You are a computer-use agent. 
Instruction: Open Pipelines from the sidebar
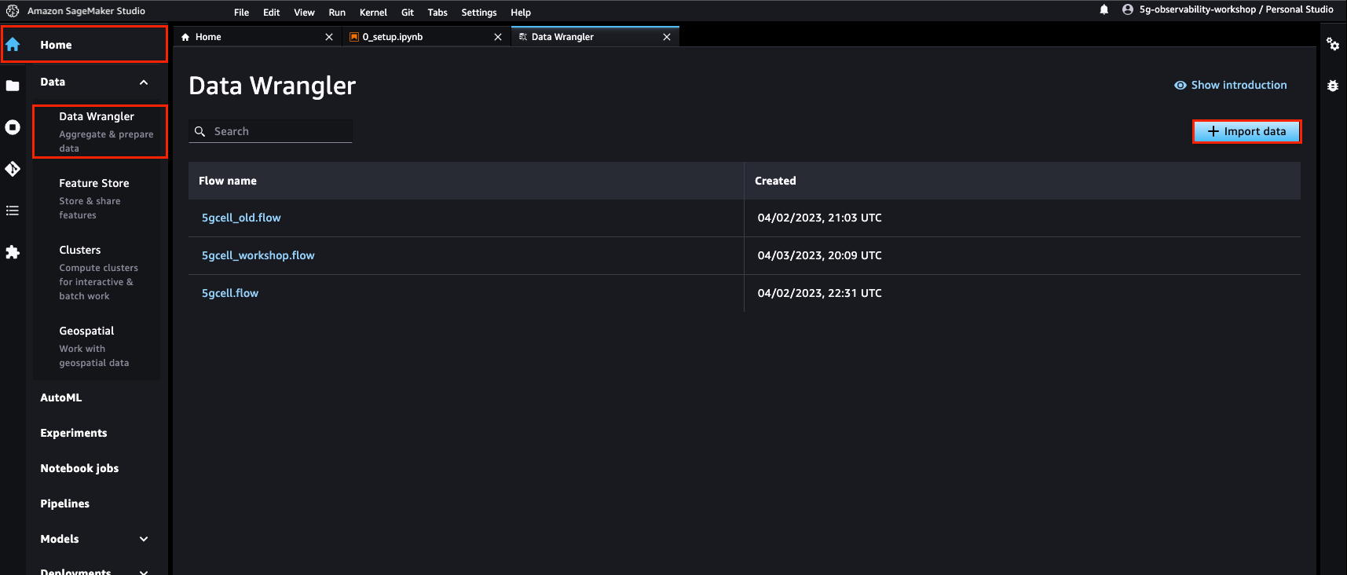coord(65,504)
